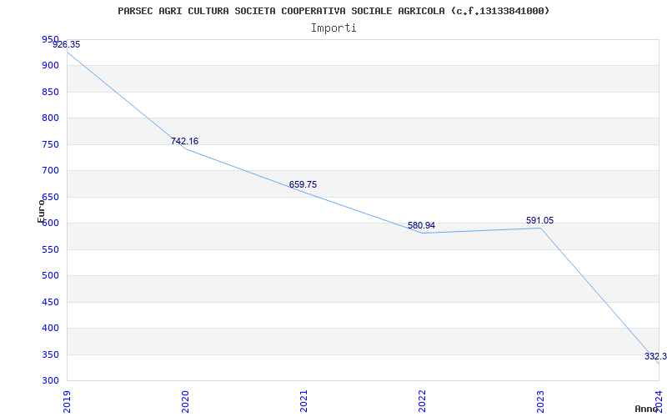Click the 2021 x-axis label

tap(303, 401)
